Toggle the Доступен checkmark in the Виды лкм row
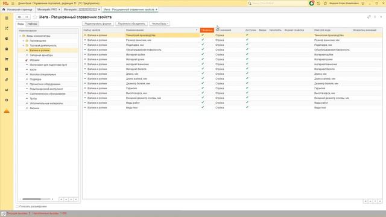 click(247, 107)
